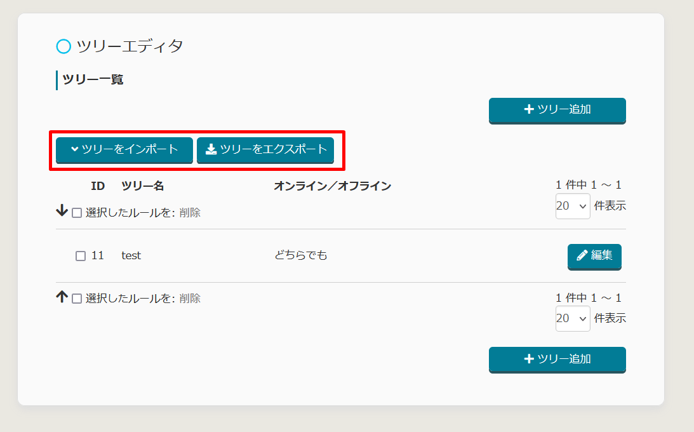694x432 pixels.
Task: Click the オンライン／オフライン column header
Action: 332,186
